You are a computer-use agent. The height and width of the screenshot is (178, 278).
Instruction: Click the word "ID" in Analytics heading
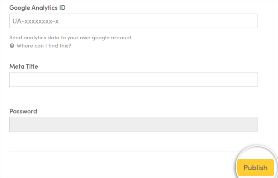click(62, 8)
